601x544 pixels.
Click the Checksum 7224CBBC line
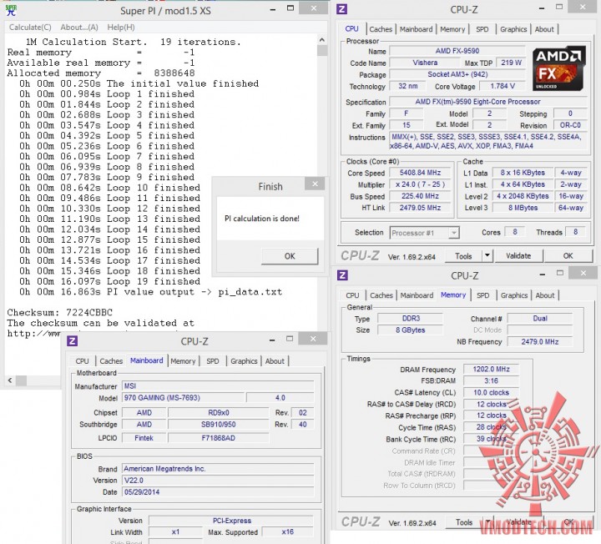(60, 312)
